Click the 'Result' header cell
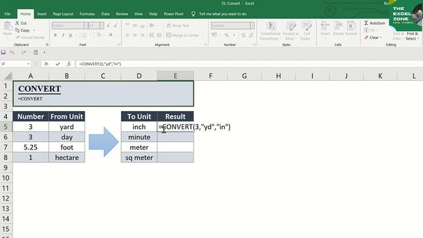The width and height of the screenshot is (423, 238). coord(175,116)
